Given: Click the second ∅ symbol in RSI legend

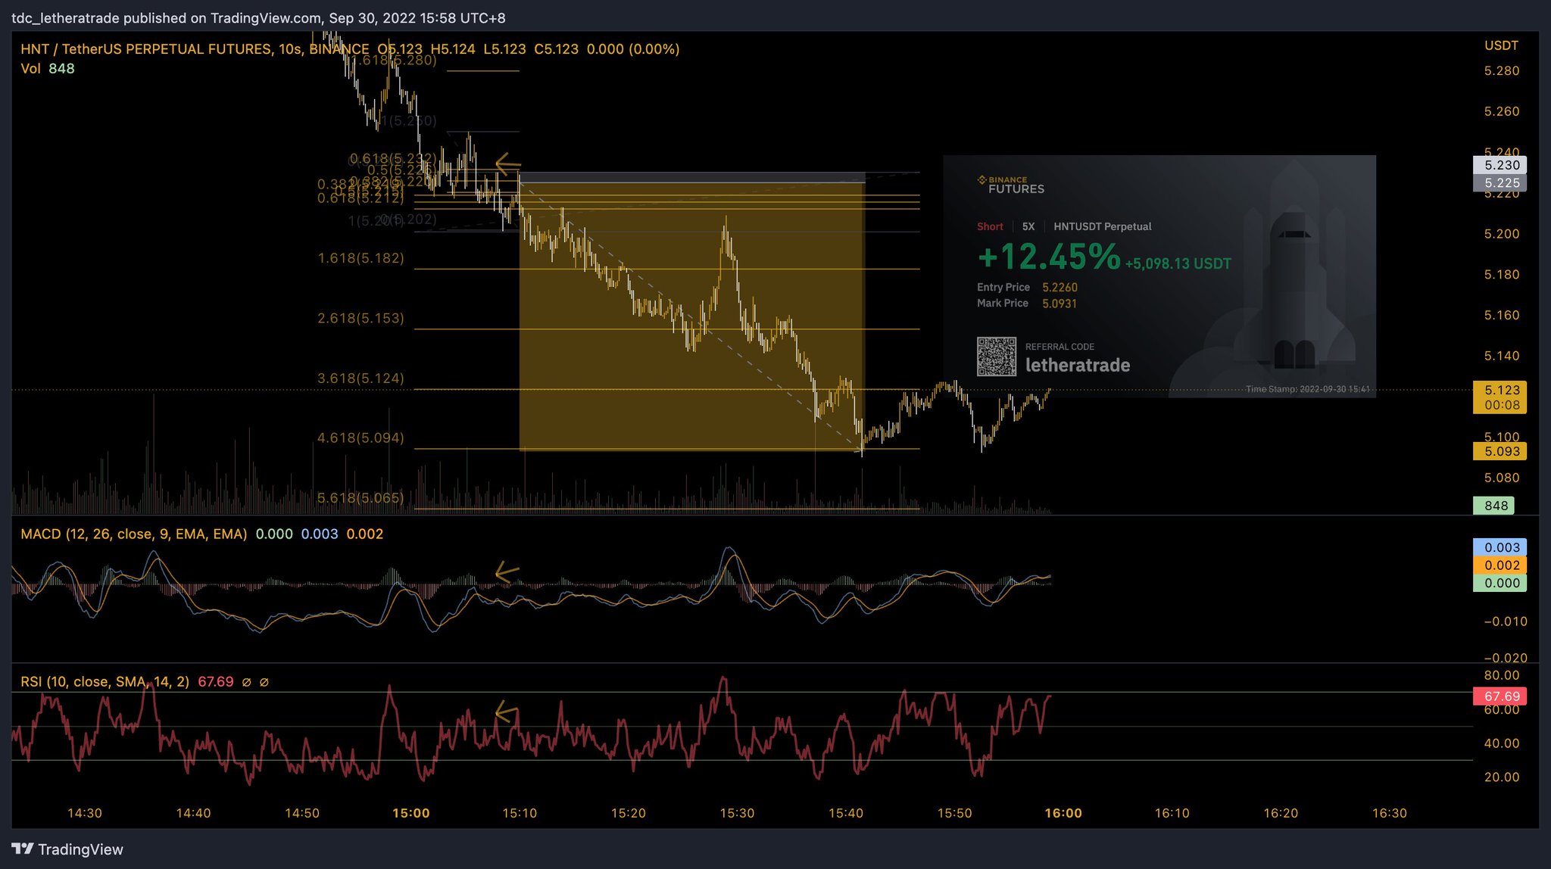Looking at the screenshot, I should [x=264, y=682].
